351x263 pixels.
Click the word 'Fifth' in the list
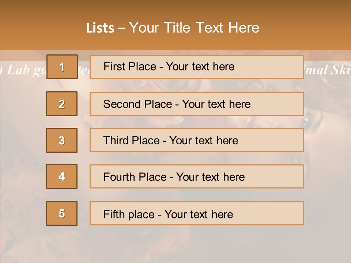pos(114,214)
